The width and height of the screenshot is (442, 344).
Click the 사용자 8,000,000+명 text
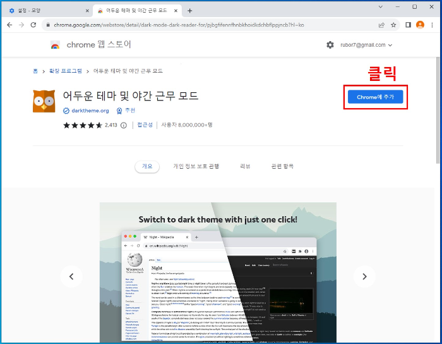(x=187, y=125)
